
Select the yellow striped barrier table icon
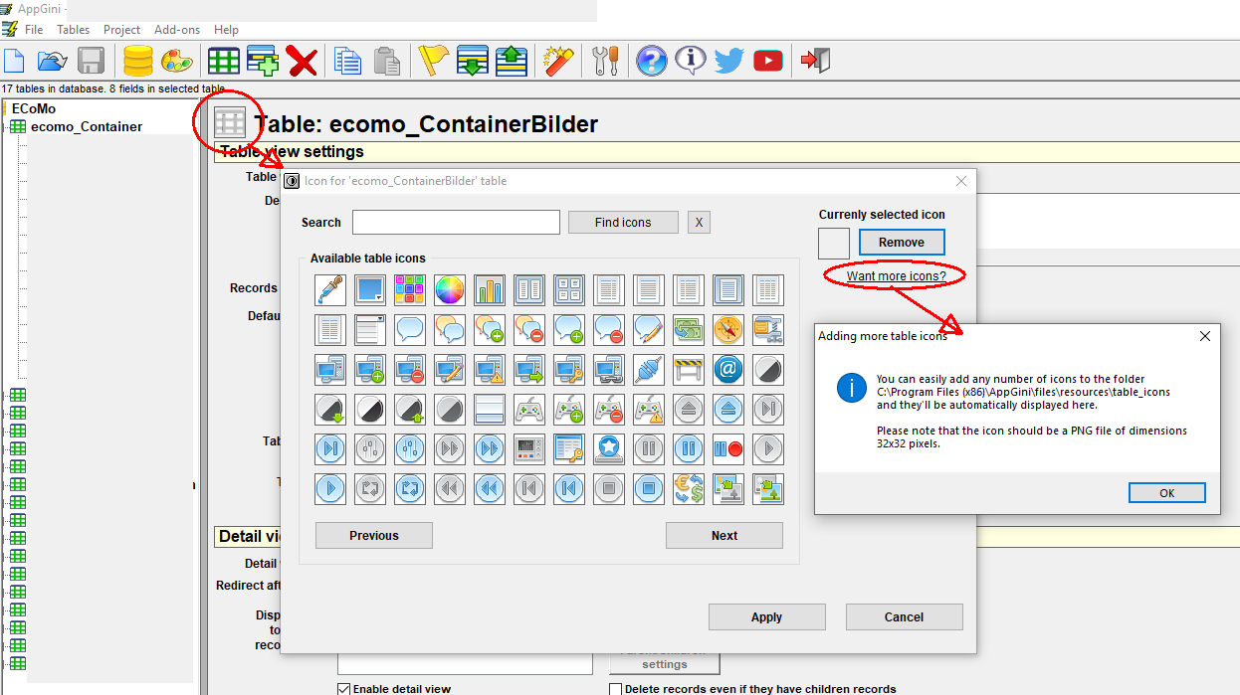click(x=689, y=370)
